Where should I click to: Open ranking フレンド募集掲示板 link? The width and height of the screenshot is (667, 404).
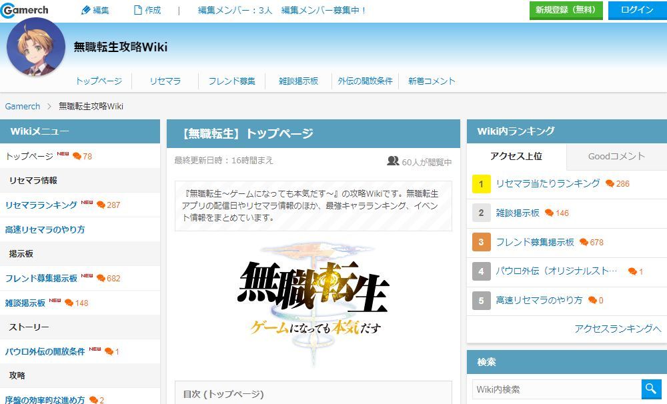point(535,242)
